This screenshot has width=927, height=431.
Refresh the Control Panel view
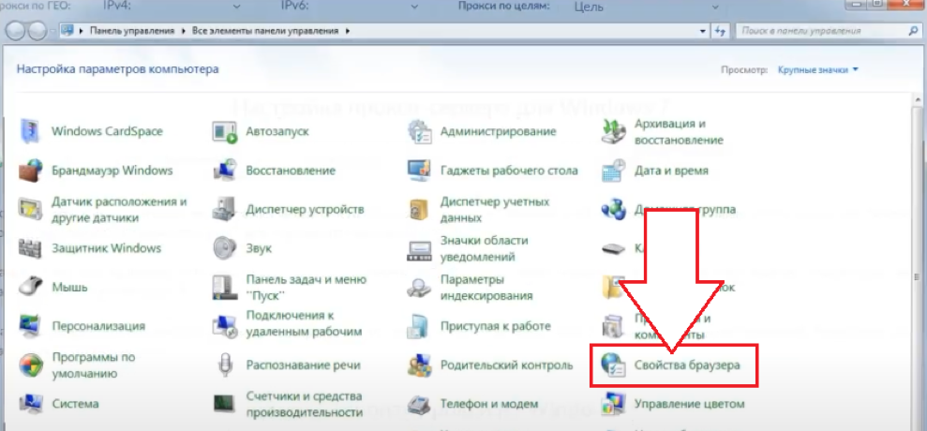click(720, 31)
